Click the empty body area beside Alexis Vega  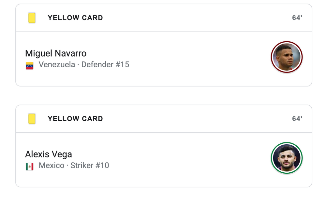196,160
